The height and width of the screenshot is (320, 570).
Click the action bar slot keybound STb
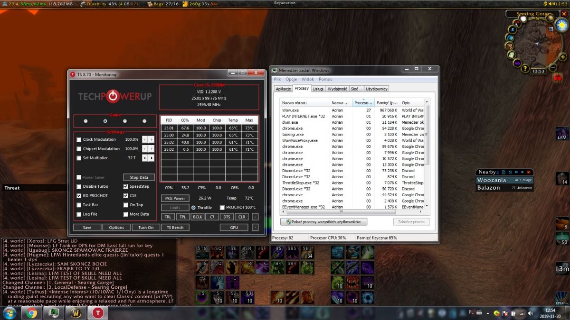(x=202, y=252)
